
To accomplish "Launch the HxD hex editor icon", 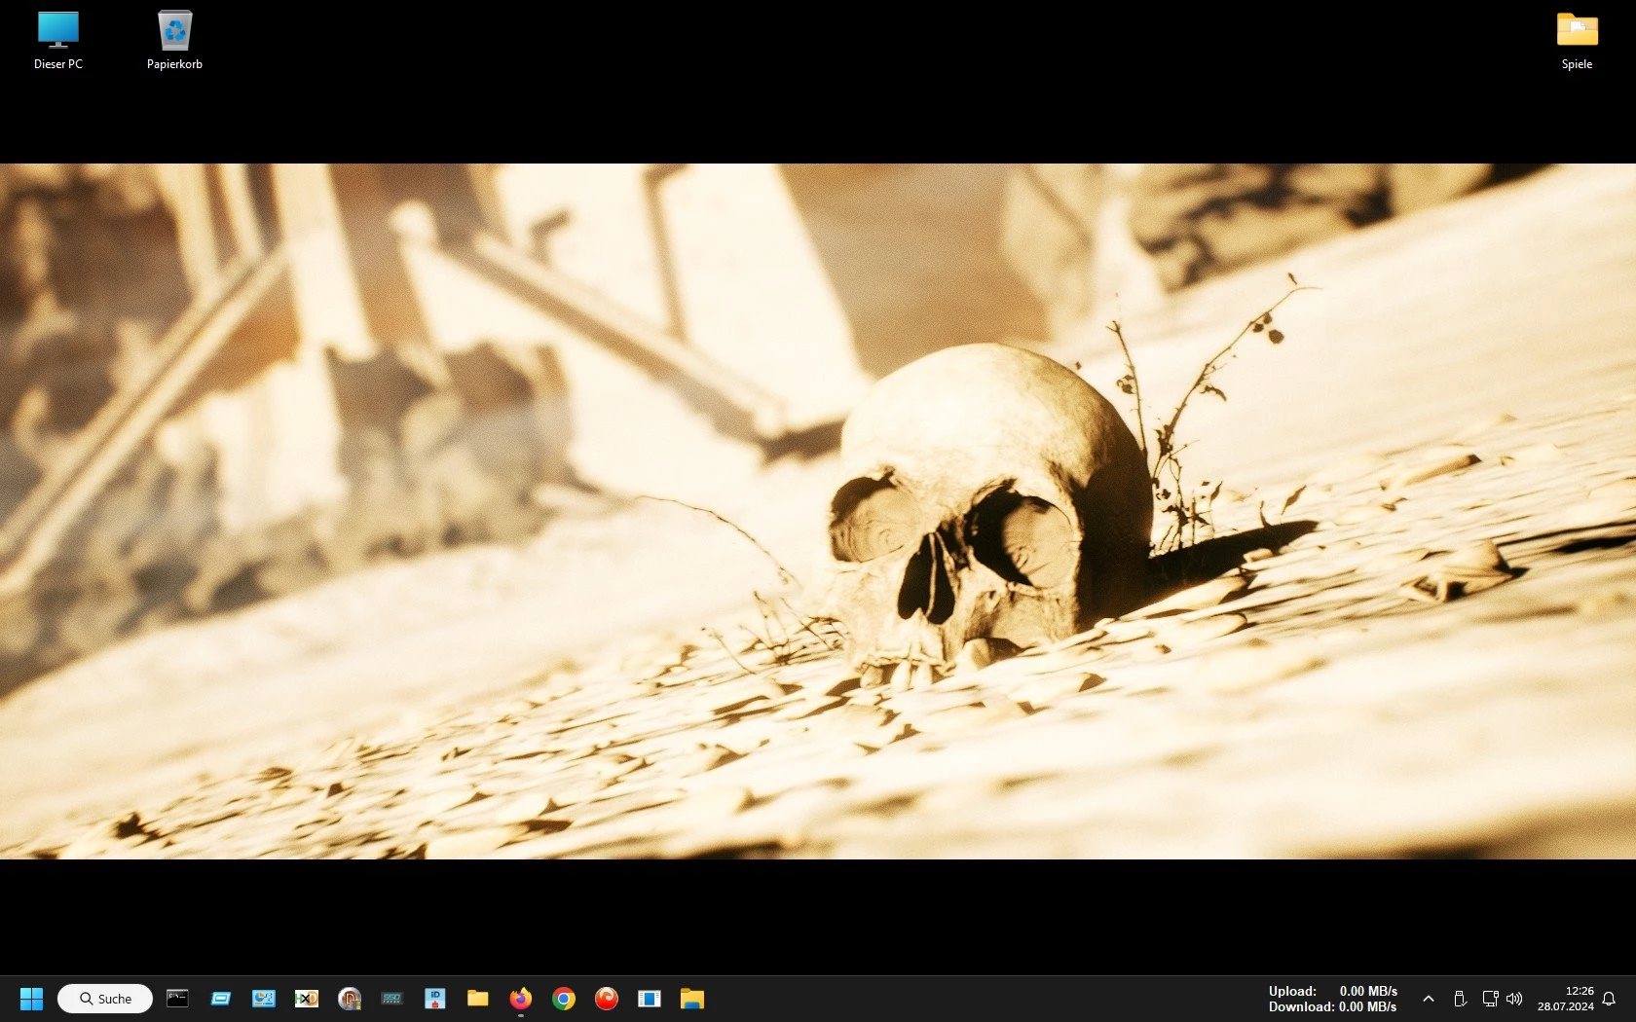I will [x=307, y=999].
